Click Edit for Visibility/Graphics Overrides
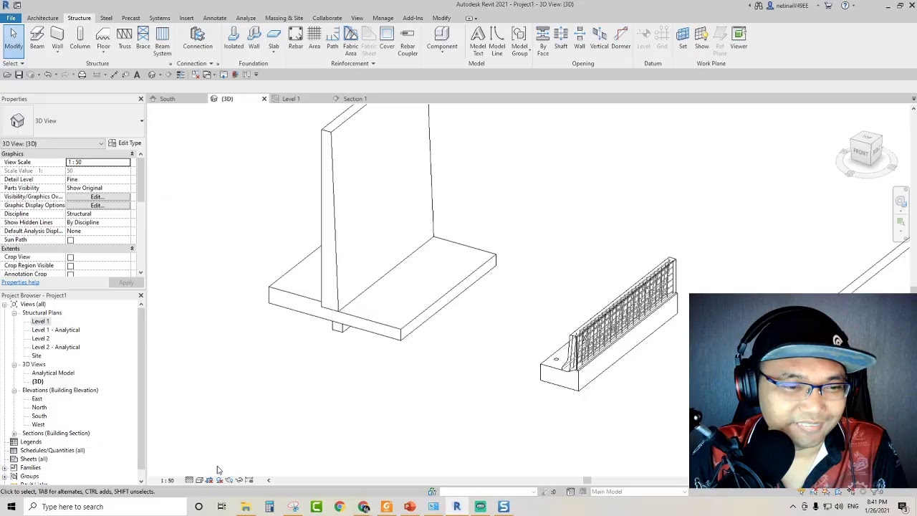Image resolution: width=917 pixels, height=516 pixels. pyautogui.click(x=97, y=197)
